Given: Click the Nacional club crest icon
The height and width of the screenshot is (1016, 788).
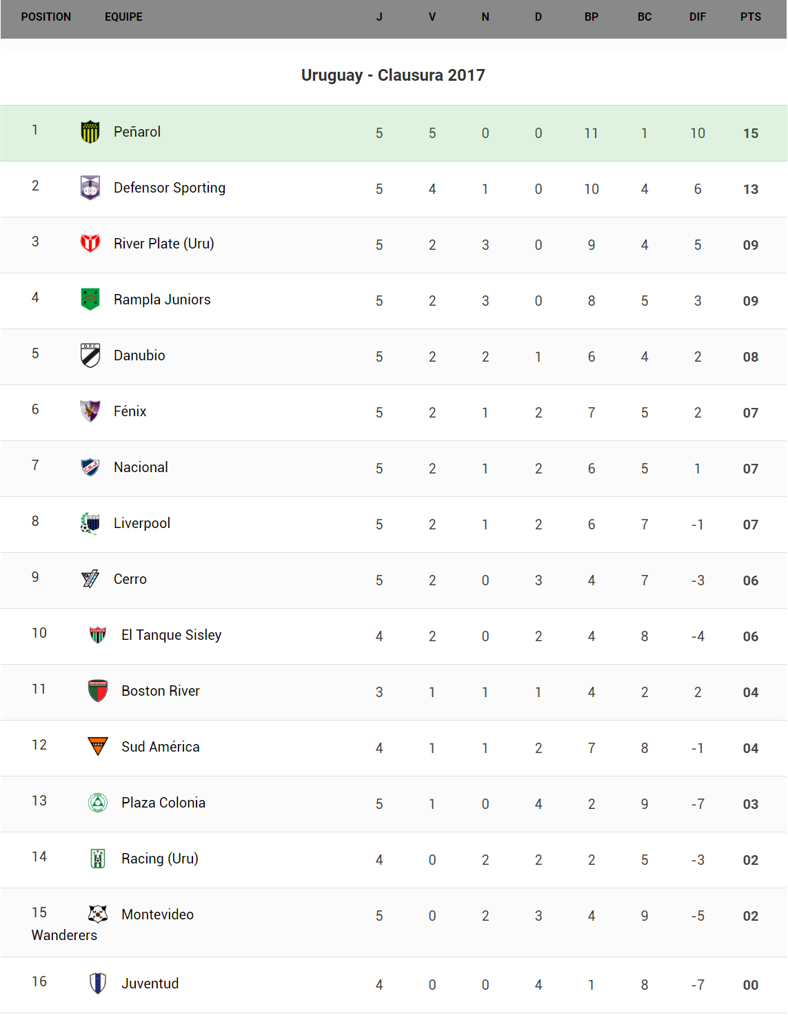Looking at the screenshot, I should point(90,467).
